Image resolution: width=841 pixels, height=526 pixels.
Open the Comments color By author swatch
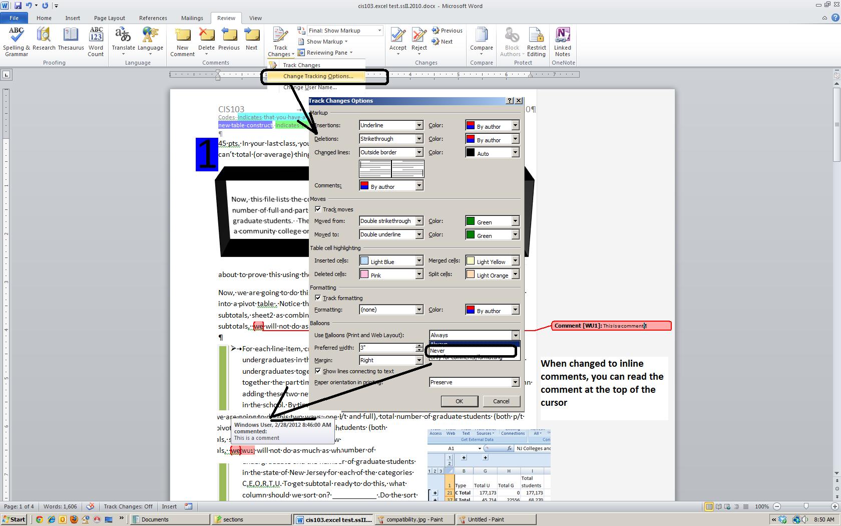pos(391,185)
